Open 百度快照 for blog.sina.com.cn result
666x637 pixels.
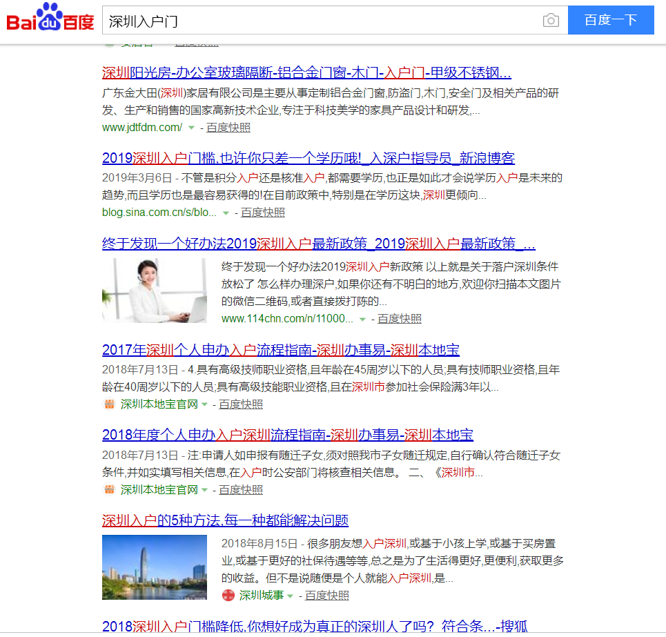coord(263,213)
